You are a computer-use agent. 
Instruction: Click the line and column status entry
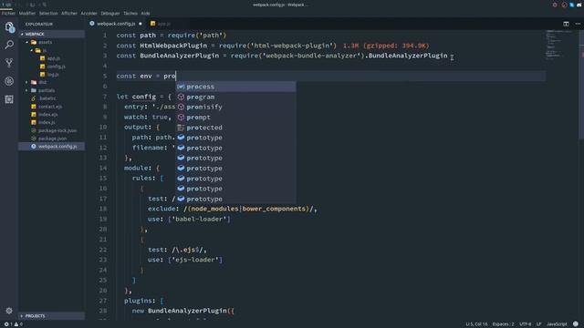476,324
